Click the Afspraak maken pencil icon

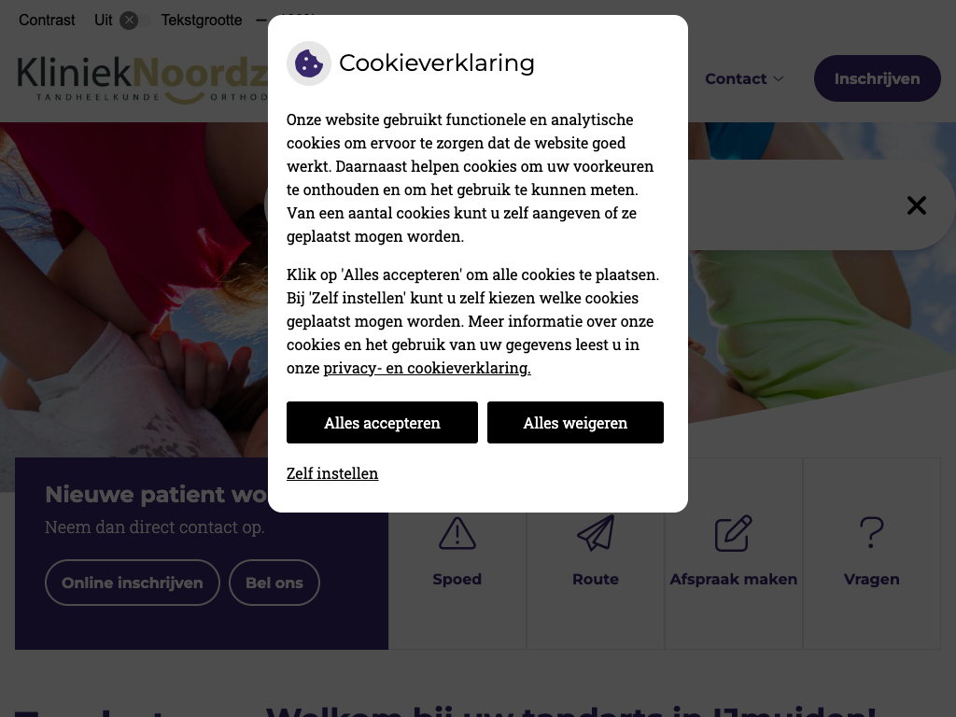click(734, 533)
